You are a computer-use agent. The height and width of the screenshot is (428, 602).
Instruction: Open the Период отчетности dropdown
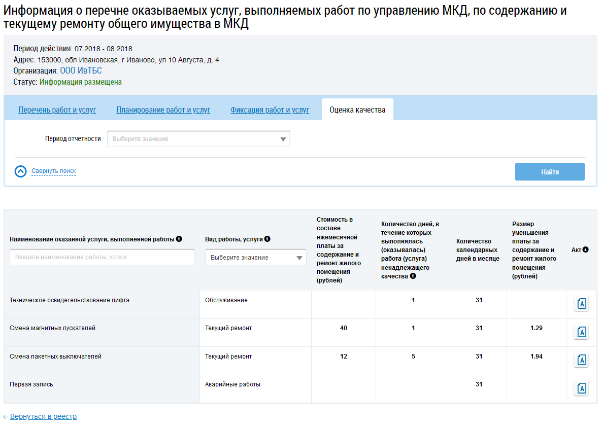(x=198, y=139)
